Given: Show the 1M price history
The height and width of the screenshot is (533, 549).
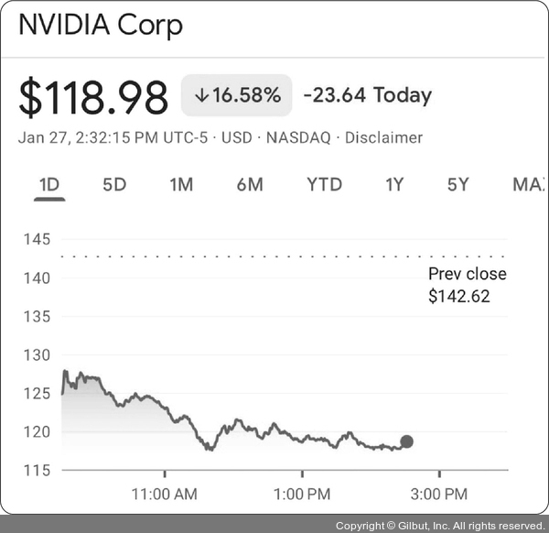Looking at the screenshot, I should click(181, 185).
